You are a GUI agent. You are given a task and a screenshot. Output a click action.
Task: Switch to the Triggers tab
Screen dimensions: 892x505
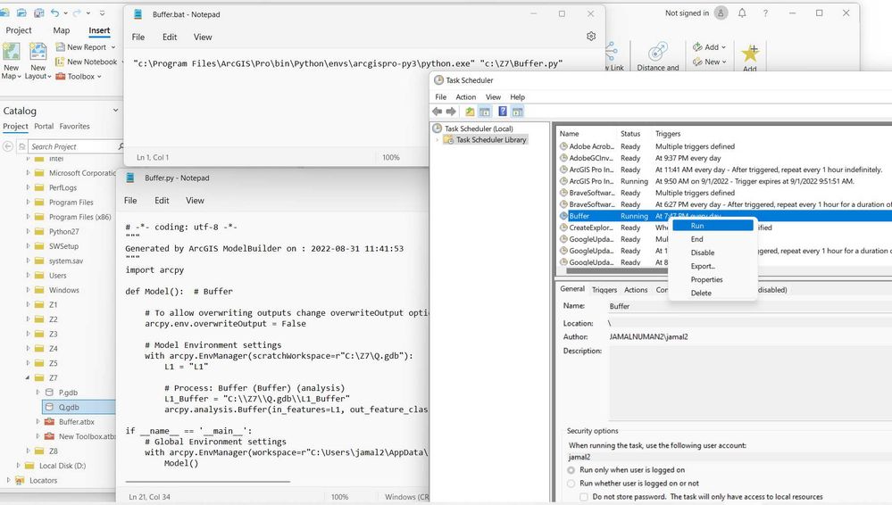tap(604, 289)
